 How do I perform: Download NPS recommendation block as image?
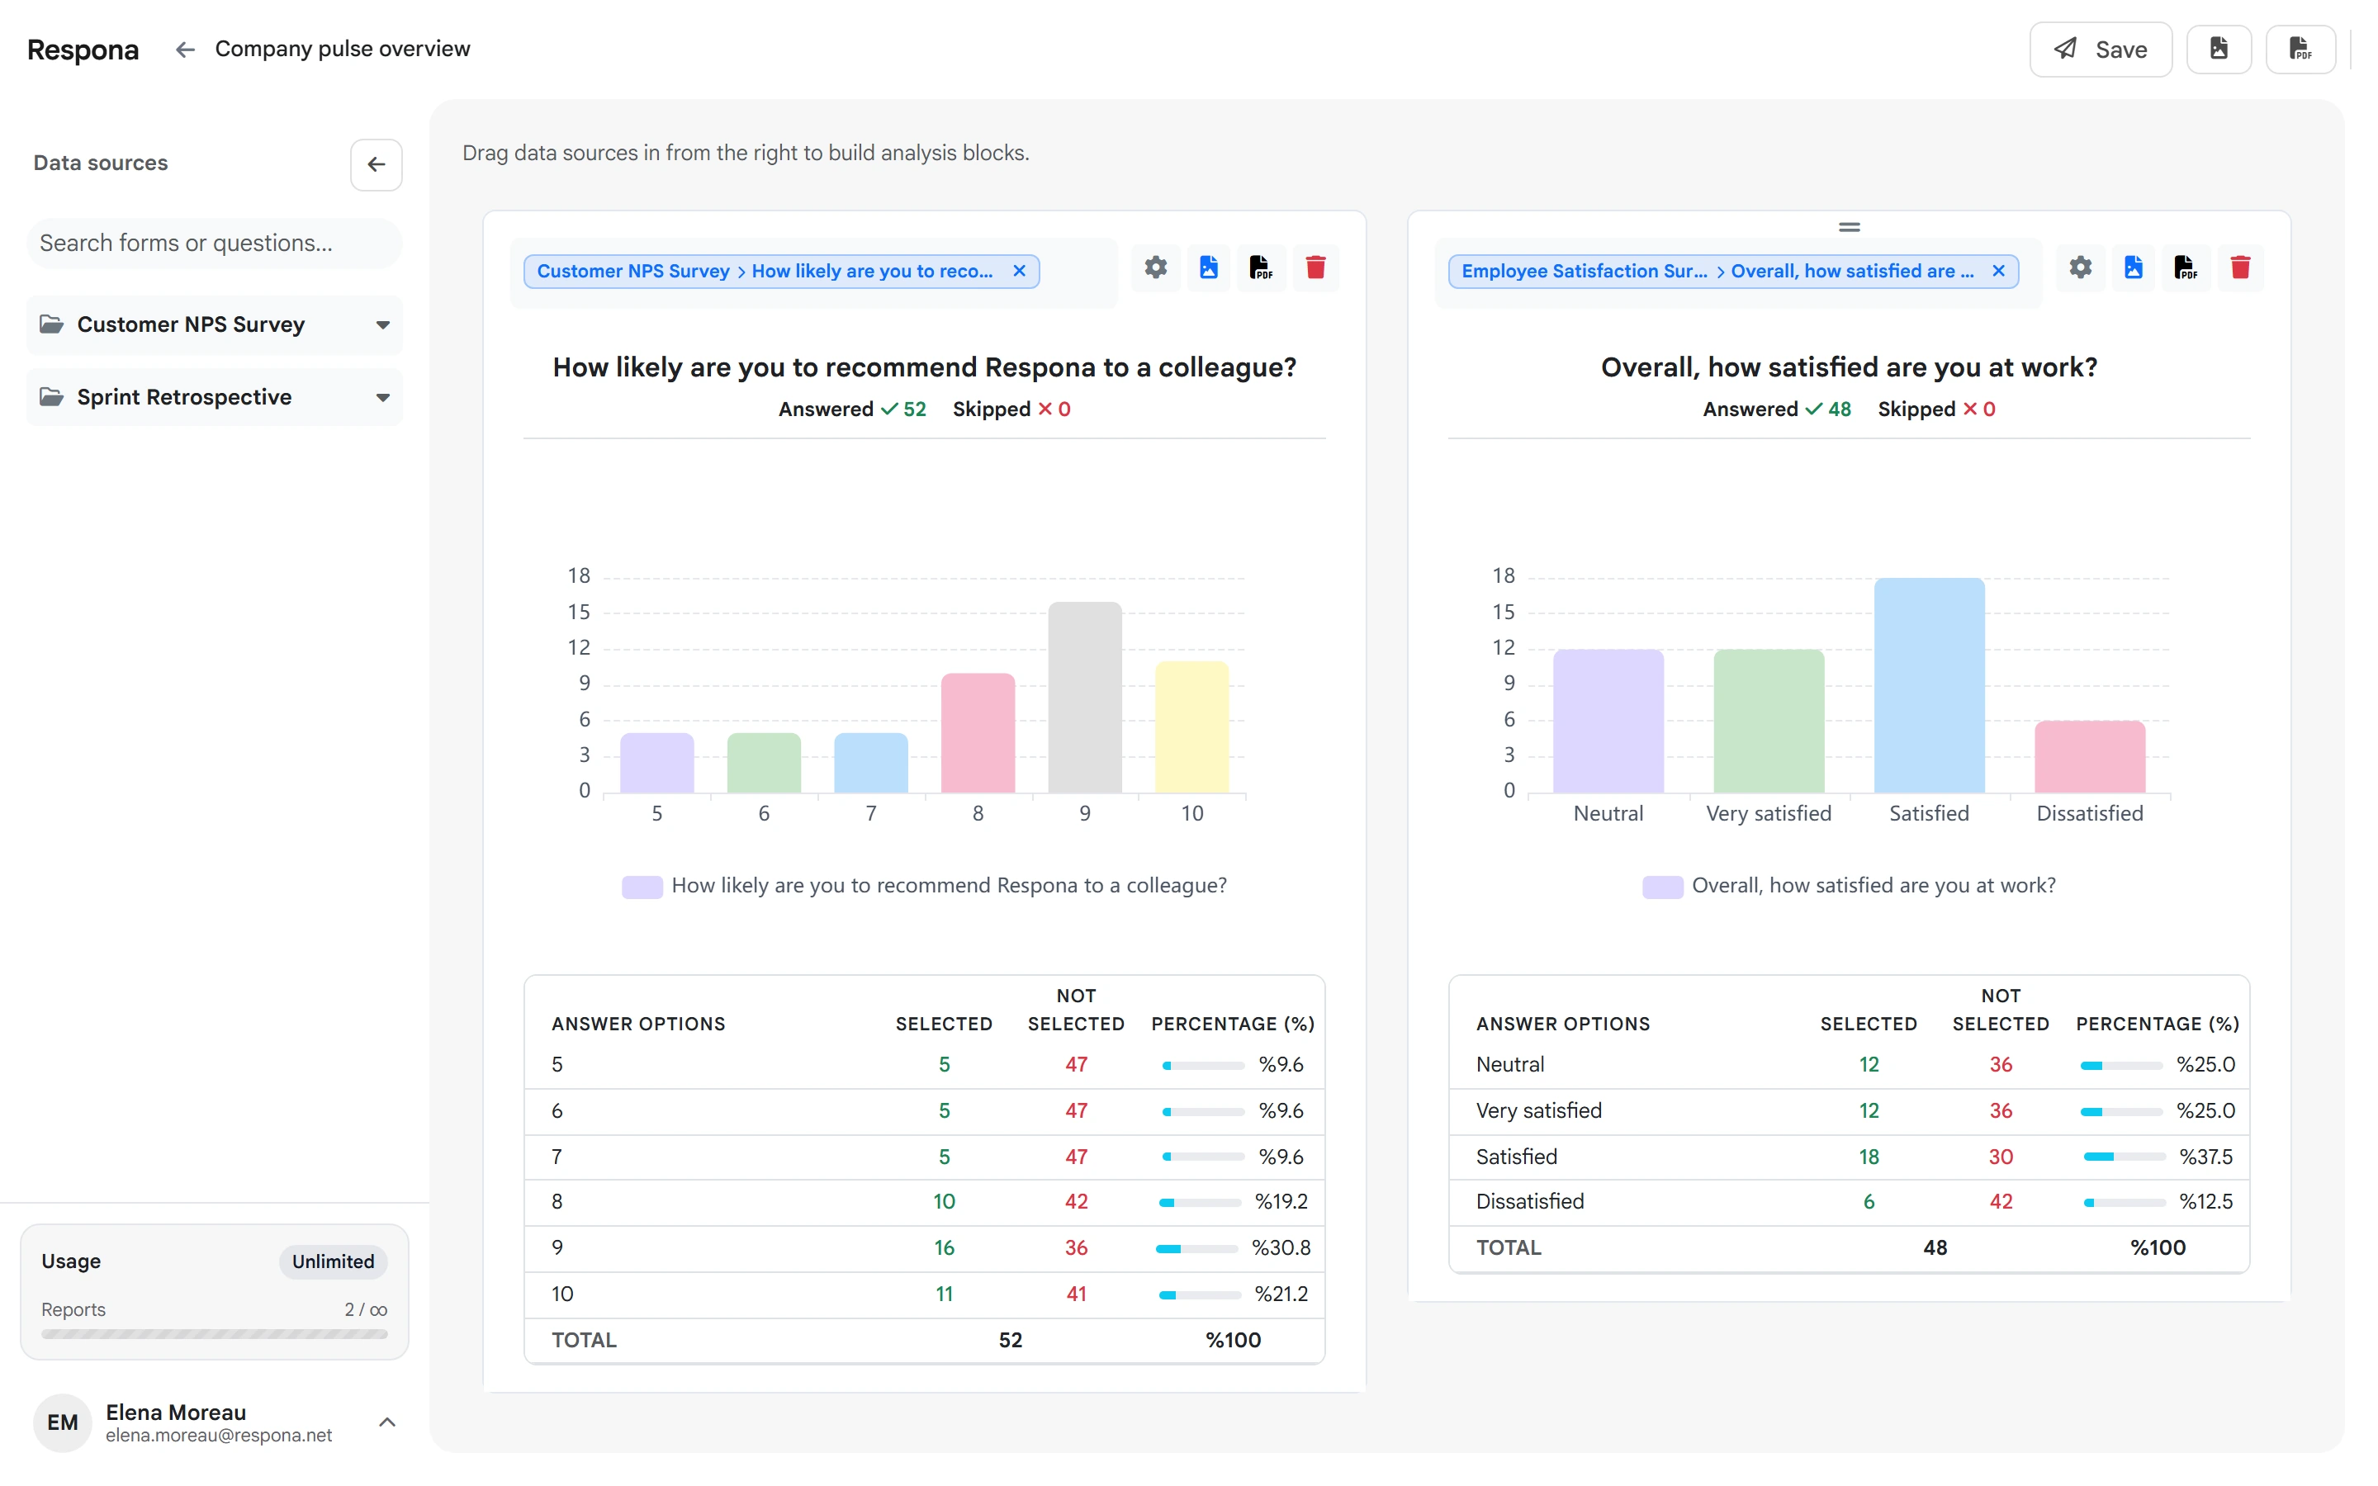pos(1209,267)
